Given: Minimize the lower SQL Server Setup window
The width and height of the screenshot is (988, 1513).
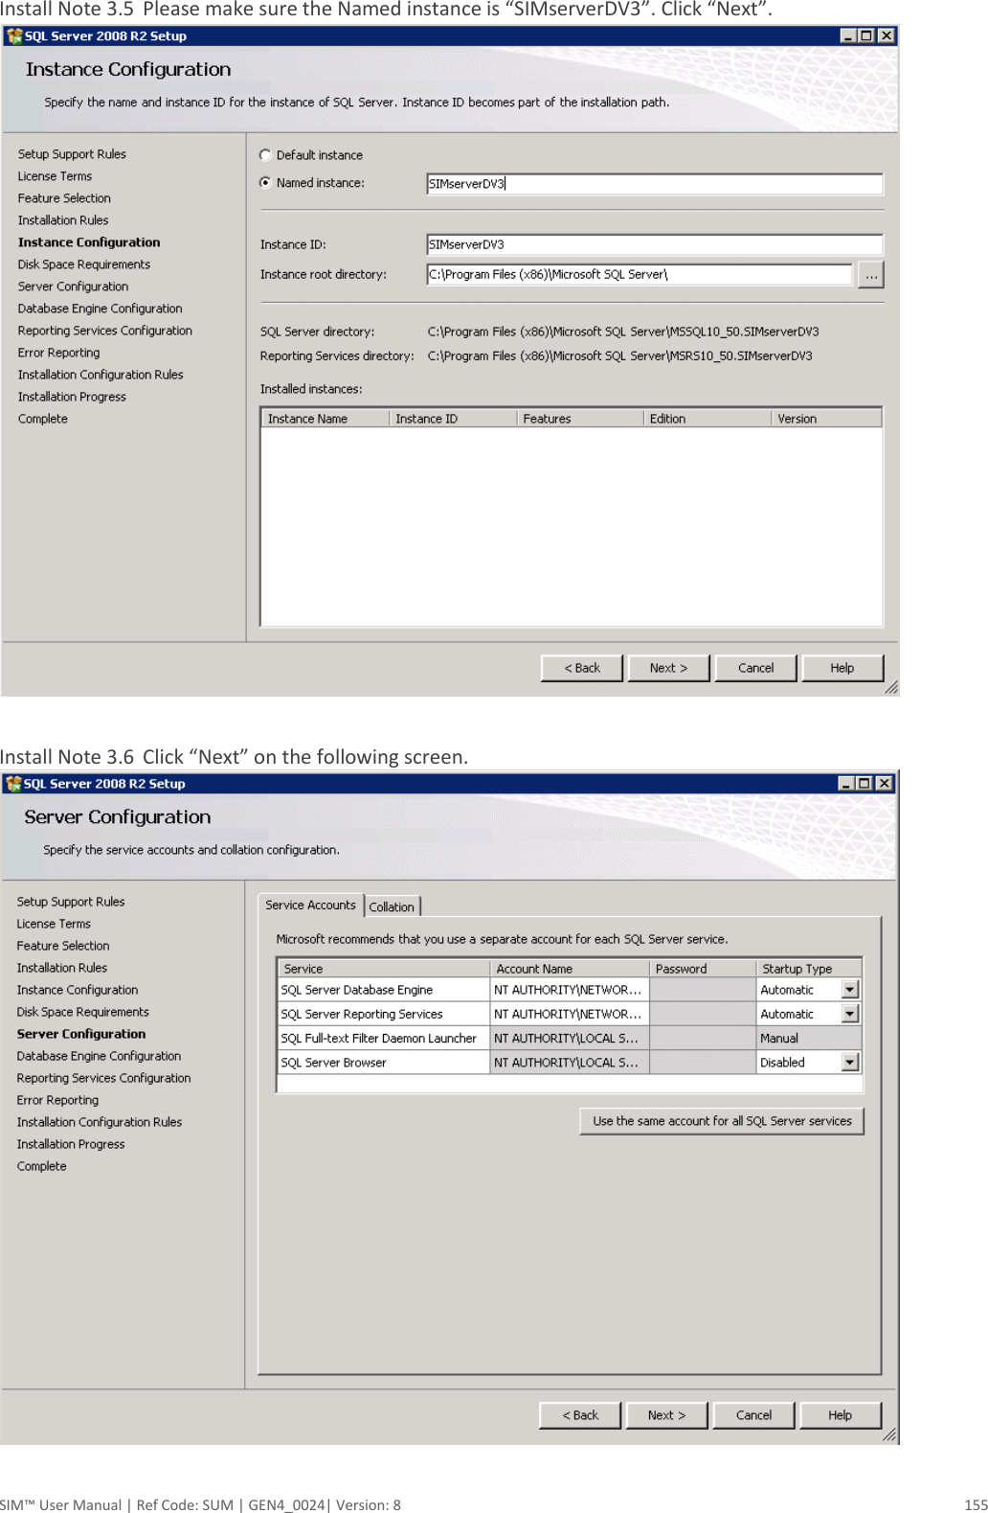Looking at the screenshot, I should pyautogui.click(x=846, y=783).
